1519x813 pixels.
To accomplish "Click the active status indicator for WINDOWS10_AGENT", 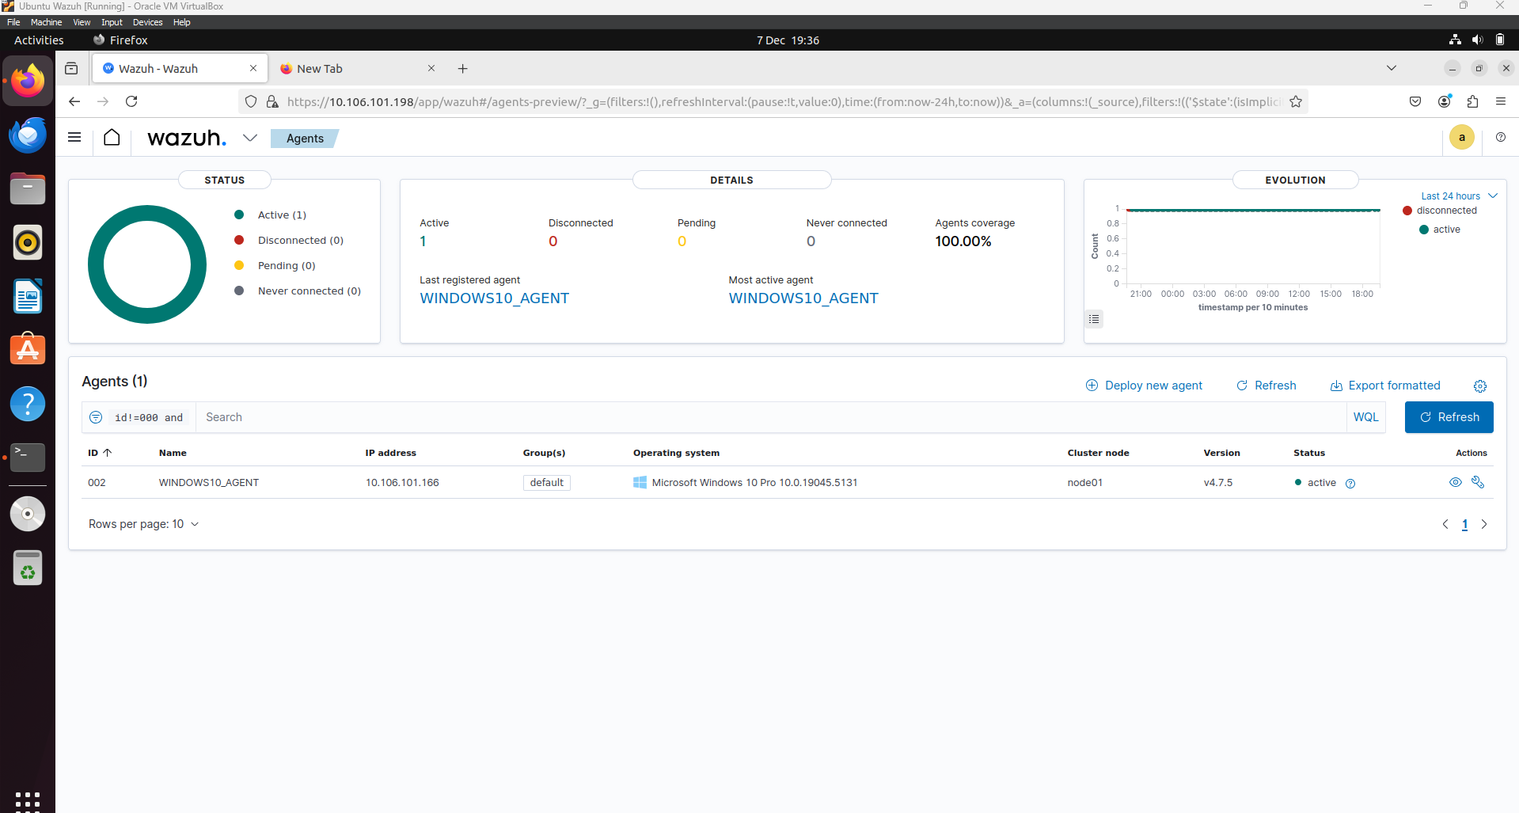I will click(x=1297, y=482).
